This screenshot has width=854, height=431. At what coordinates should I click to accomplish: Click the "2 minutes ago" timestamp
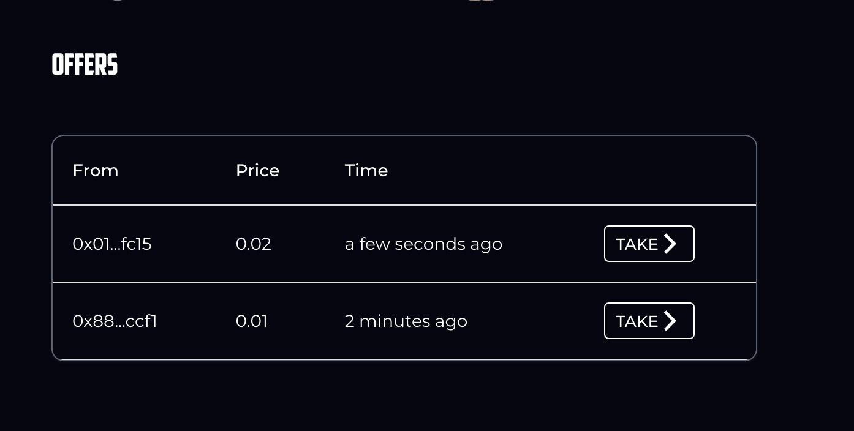pos(406,321)
